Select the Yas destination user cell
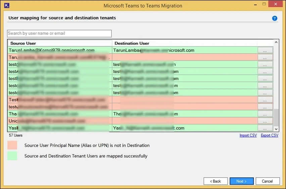This screenshot has width=286, height=189. (x=185, y=128)
